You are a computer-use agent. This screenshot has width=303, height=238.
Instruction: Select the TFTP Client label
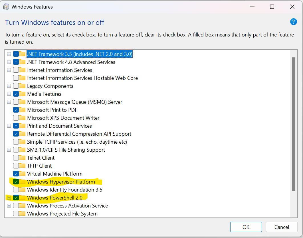click(39, 166)
